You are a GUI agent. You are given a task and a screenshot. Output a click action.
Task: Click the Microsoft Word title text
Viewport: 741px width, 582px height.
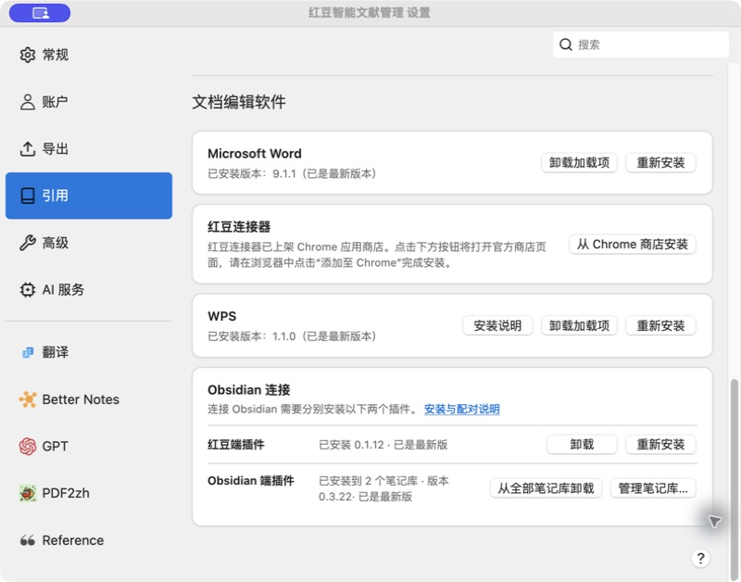click(254, 154)
